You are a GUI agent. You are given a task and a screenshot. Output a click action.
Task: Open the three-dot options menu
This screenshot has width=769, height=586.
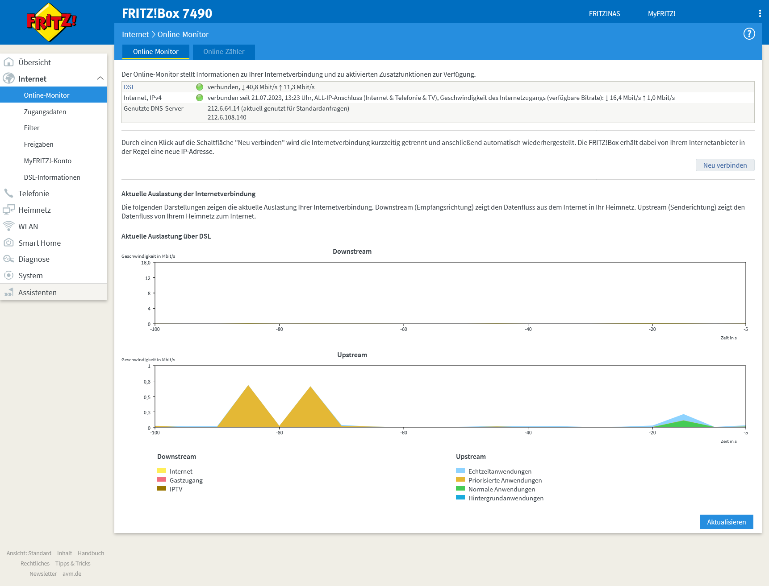[760, 13]
